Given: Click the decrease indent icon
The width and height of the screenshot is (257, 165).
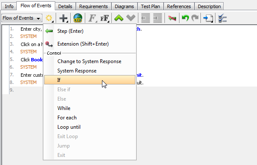Looking at the screenshot, I should [146, 18].
